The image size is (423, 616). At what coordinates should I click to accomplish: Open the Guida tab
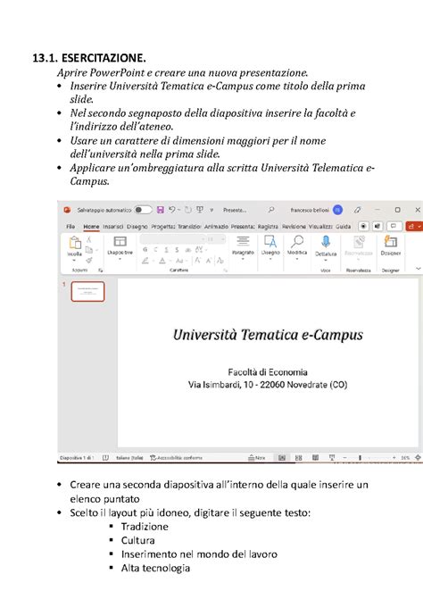point(343,227)
